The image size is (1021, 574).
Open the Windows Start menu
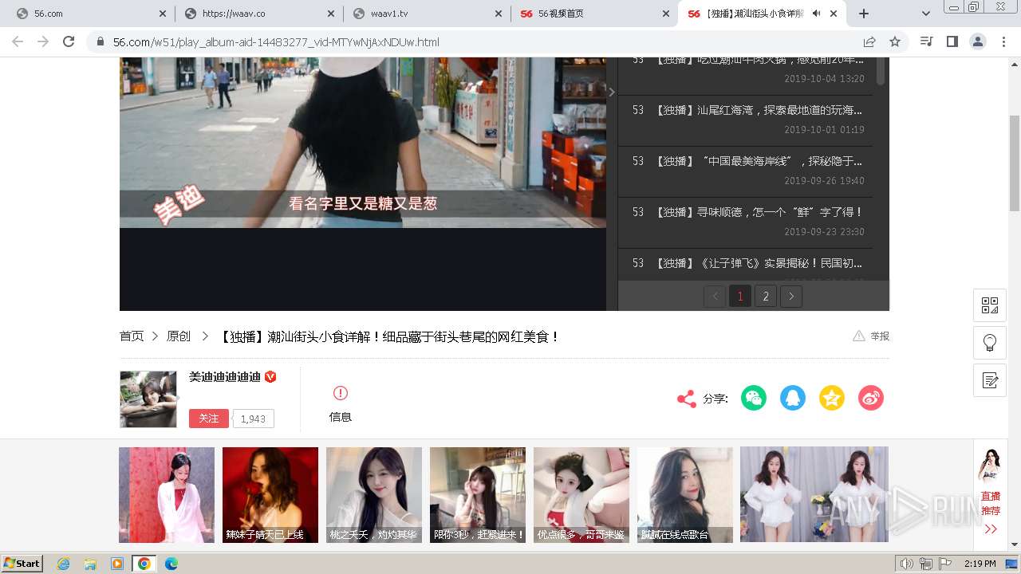click(22, 564)
